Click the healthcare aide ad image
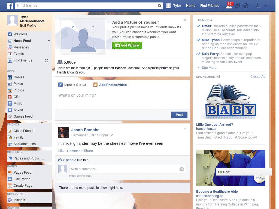279x209 pixels. pos(231,168)
